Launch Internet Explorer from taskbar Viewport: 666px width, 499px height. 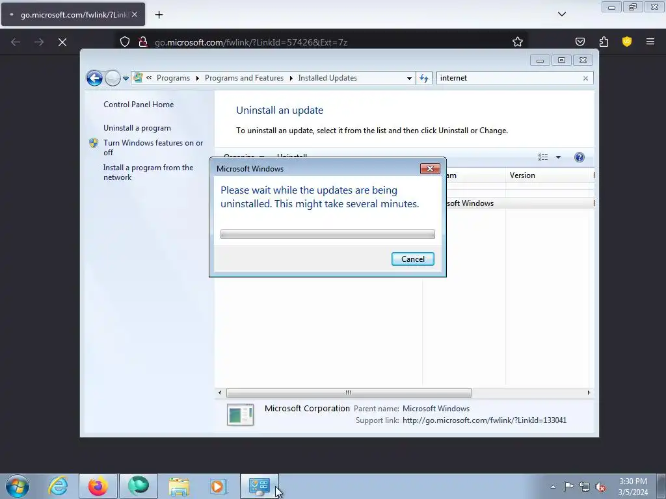tap(58, 486)
